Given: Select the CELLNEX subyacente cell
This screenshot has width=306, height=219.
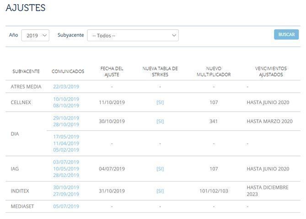Looking at the screenshot, I should [x=21, y=102].
